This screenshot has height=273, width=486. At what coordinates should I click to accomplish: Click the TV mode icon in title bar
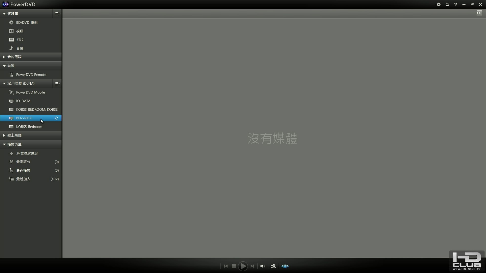point(447,5)
